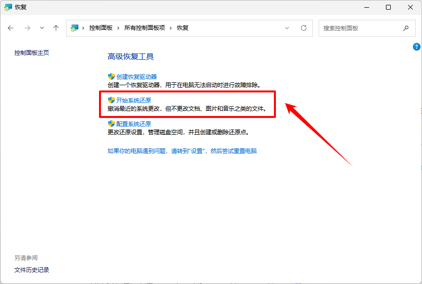Expand chevron after 所有控制面板项 breadcrumb
This screenshot has width=422, height=284.
coord(171,28)
